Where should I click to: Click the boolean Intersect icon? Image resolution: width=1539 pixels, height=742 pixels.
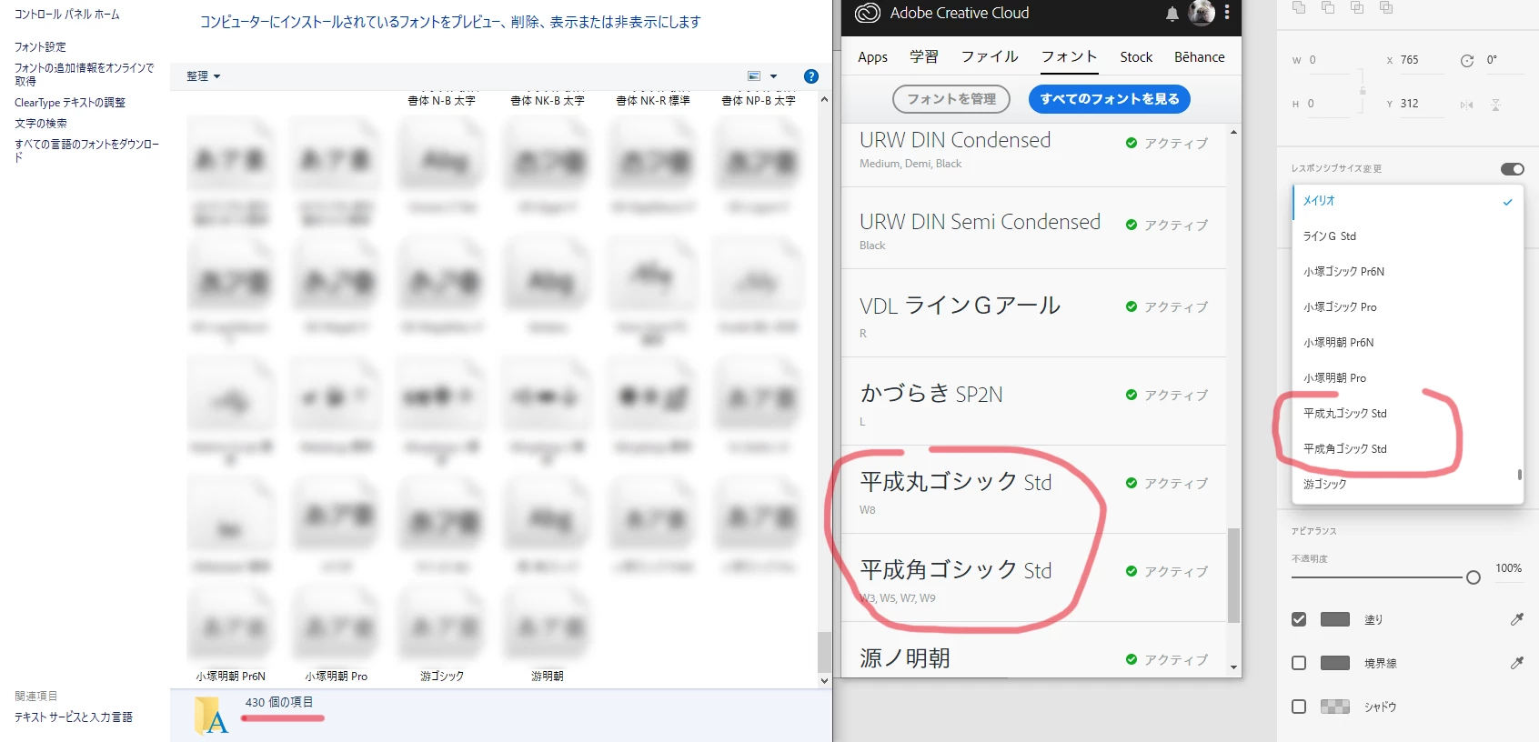pos(1357,7)
